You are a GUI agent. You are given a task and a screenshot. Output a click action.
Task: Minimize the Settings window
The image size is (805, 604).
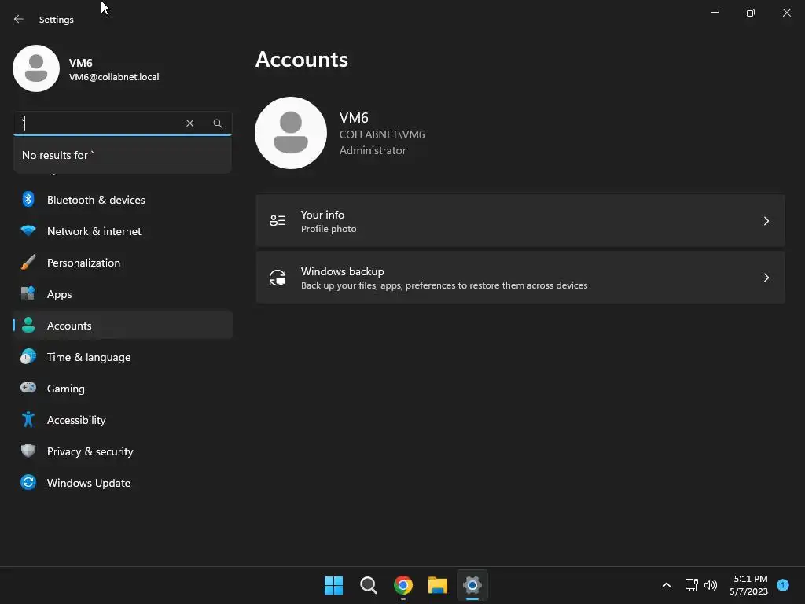[x=714, y=13]
